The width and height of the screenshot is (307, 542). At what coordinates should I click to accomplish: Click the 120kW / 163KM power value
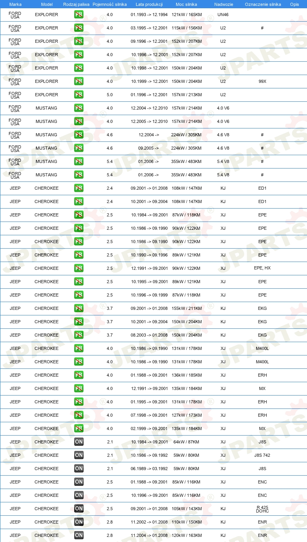pyautogui.click(x=186, y=535)
